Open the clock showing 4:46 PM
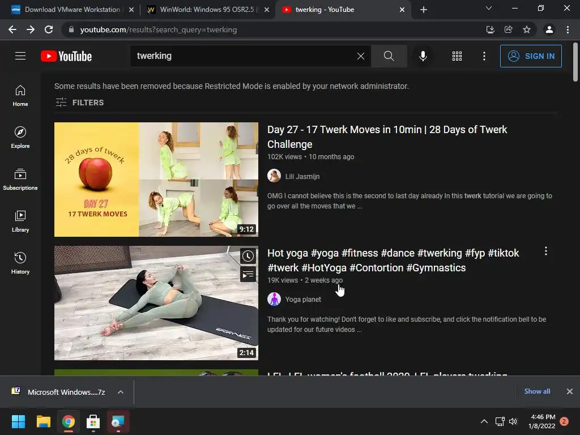Screen dimensions: 580x435 (542, 421)
